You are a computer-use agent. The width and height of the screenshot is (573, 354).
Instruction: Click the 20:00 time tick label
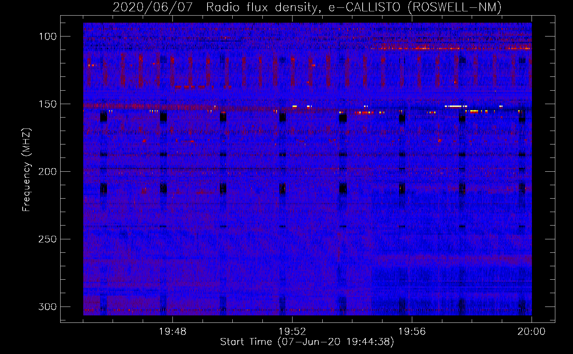pos(531,332)
